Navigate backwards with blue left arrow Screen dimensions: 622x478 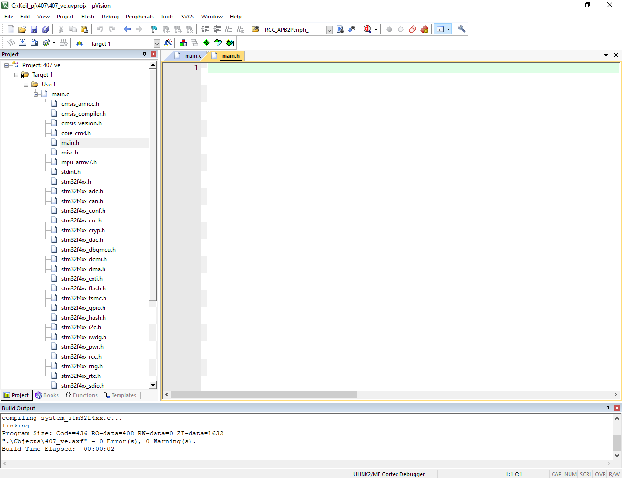coord(127,29)
